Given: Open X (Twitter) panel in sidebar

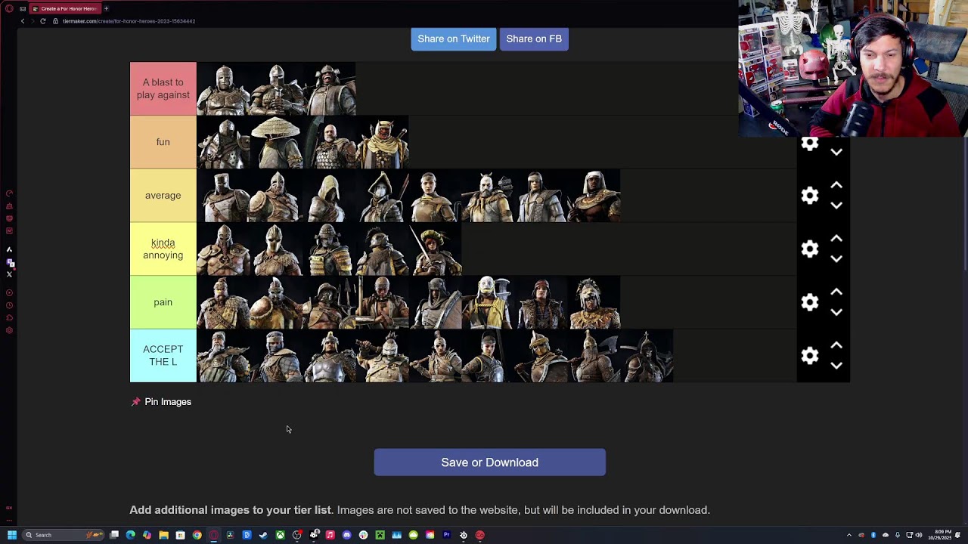Looking at the screenshot, I should 9,274.
